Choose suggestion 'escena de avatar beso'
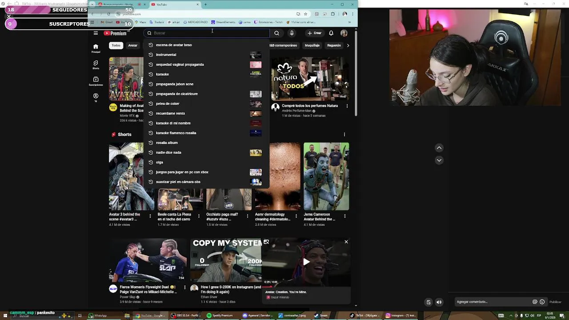 206,45
